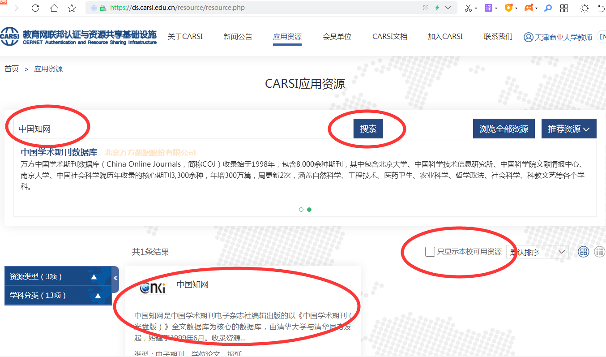606x357 pixels.
Task: Open dropdown arrow next to game controller
Action: pos(536,8)
